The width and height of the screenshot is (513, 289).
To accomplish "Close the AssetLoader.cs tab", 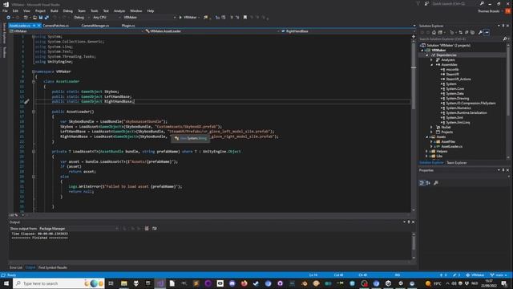I will pyautogui.click(x=39, y=25).
